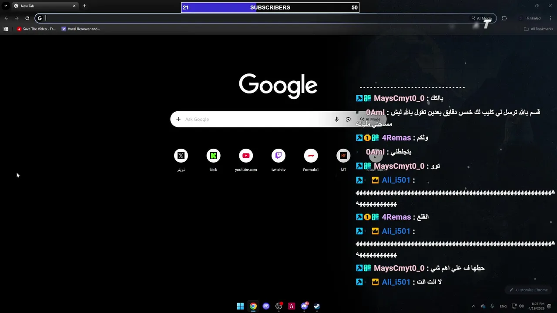Click last Ali_i501 username in chat

pos(396,282)
